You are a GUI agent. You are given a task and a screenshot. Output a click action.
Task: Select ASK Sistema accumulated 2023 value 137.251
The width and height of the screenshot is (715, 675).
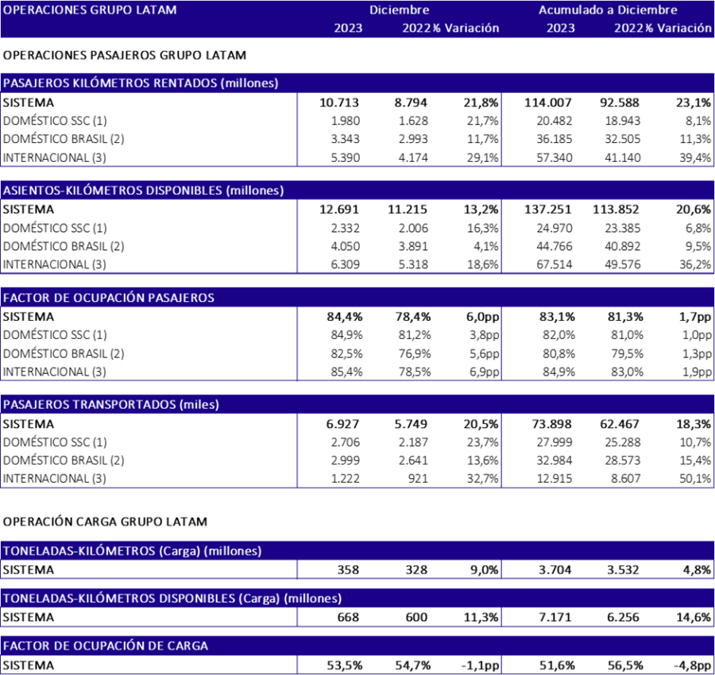click(547, 210)
